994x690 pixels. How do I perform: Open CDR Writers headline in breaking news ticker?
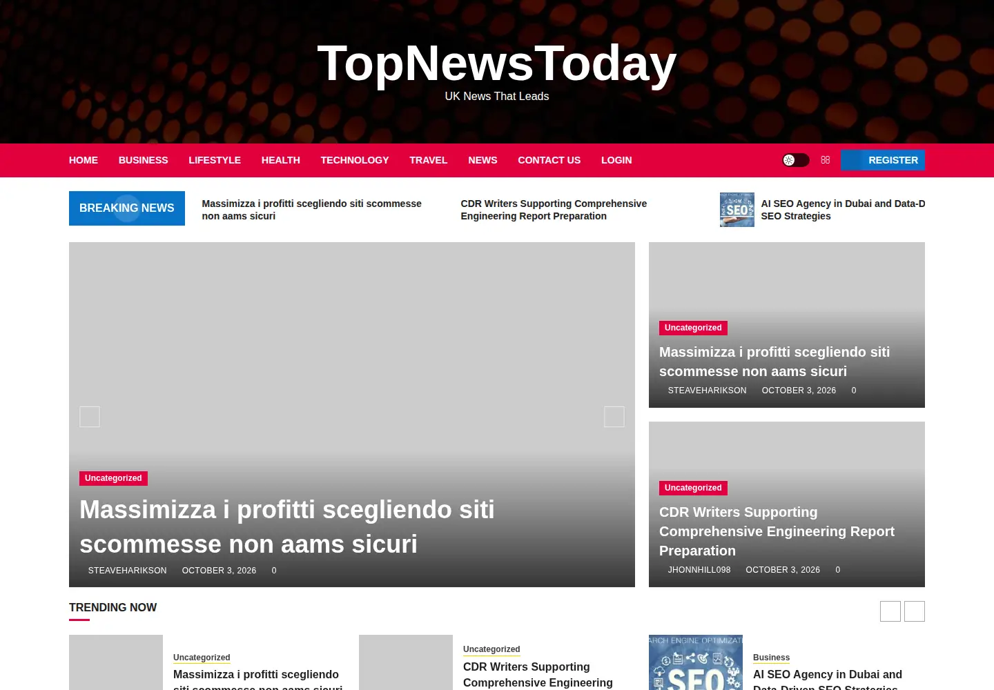coord(554,210)
